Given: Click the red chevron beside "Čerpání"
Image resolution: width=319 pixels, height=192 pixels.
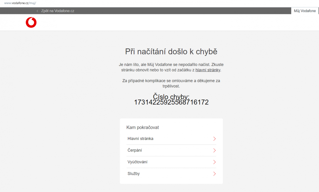Looking at the screenshot, I should pos(215,150).
